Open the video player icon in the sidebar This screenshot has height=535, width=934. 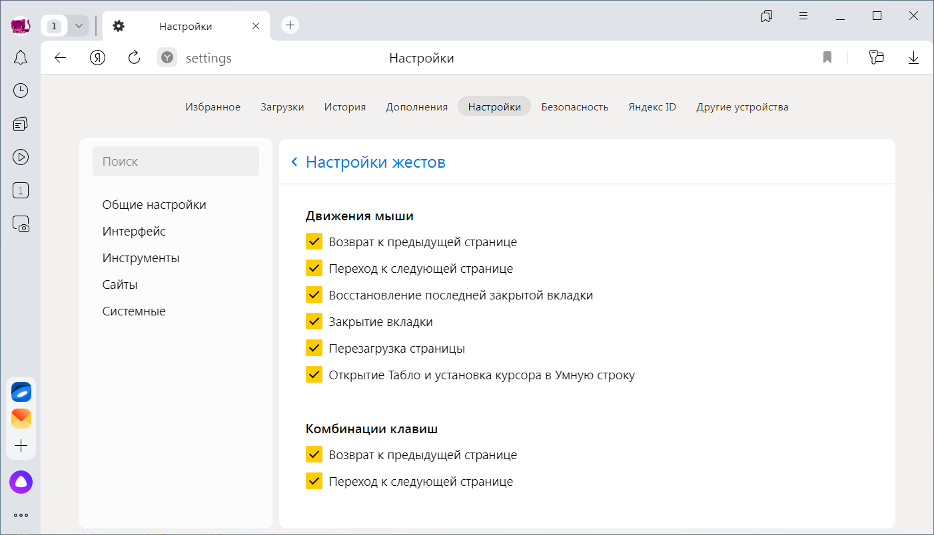21,157
